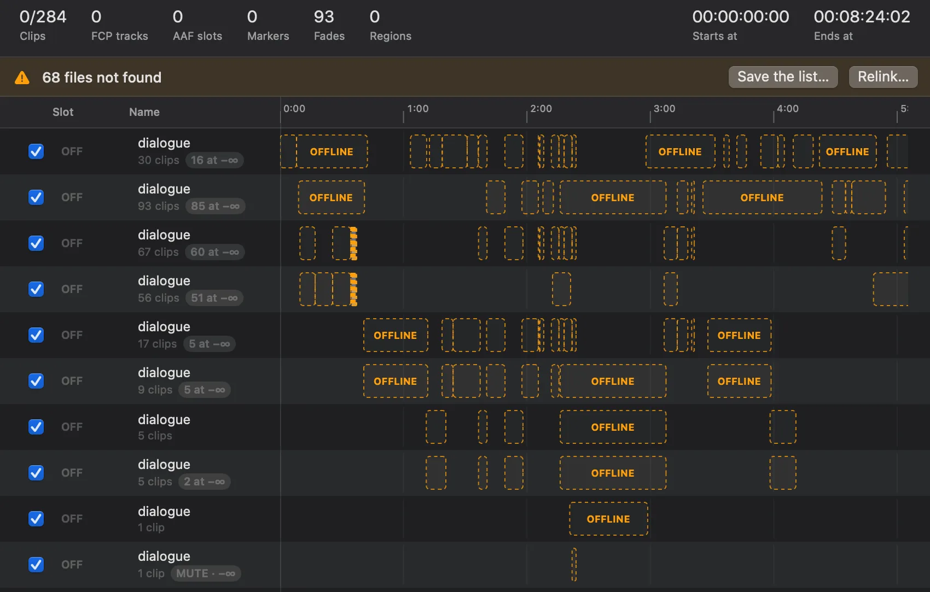Select the single OFFLINE clip in the 1 clip track

point(608,519)
